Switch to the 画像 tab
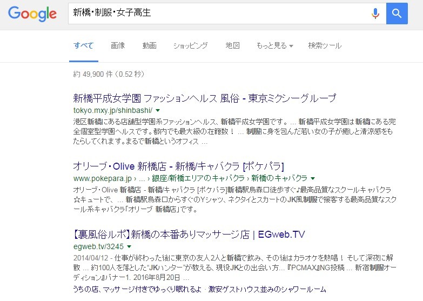Screen dimensions: 423x301 click(x=118, y=45)
